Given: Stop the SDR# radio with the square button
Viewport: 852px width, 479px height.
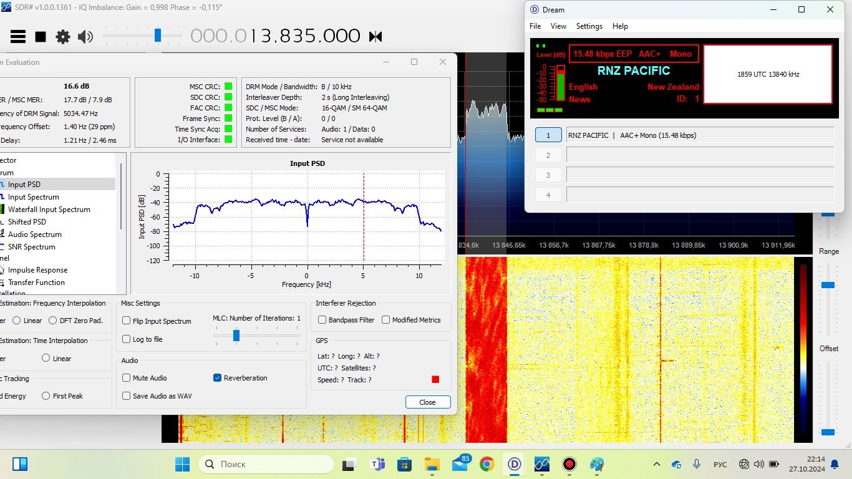Looking at the screenshot, I should tap(41, 37).
